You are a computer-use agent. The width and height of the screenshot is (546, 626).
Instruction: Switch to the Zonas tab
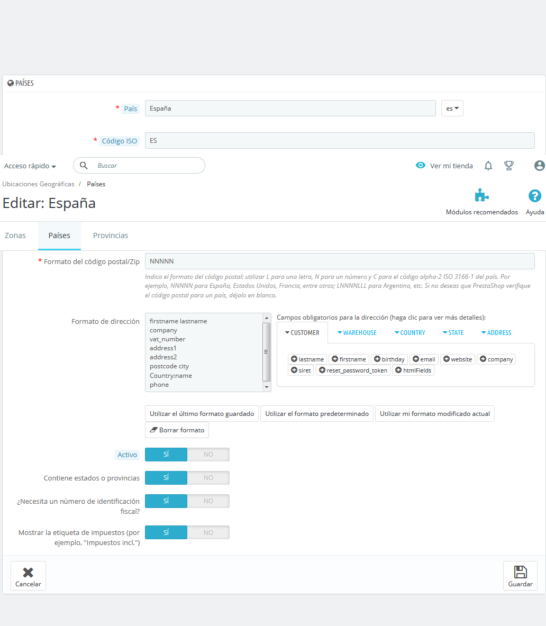[15, 235]
